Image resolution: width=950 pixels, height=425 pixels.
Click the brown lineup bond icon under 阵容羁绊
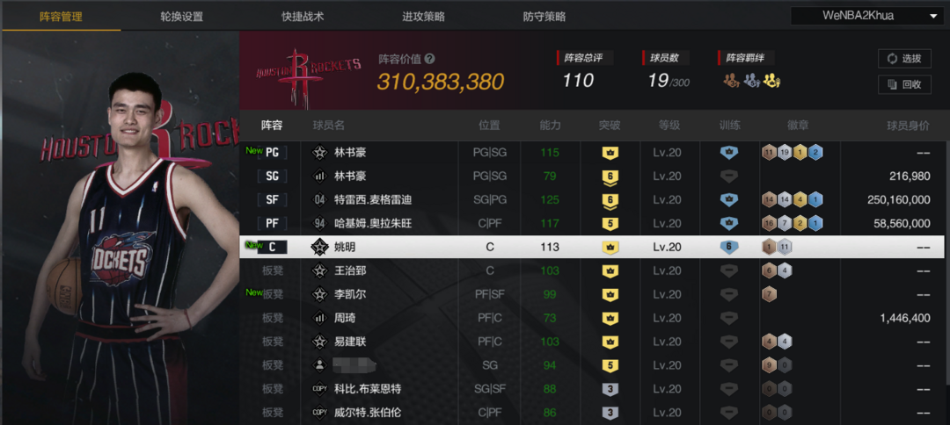[731, 80]
